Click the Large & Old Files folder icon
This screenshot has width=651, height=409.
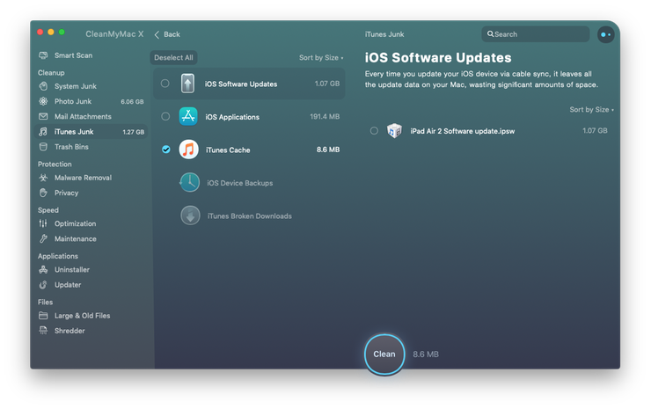coord(43,316)
